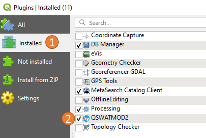The width and height of the screenshot is (206, 138).
Task: Select the eVis list entry text
Action: point(96,54)
